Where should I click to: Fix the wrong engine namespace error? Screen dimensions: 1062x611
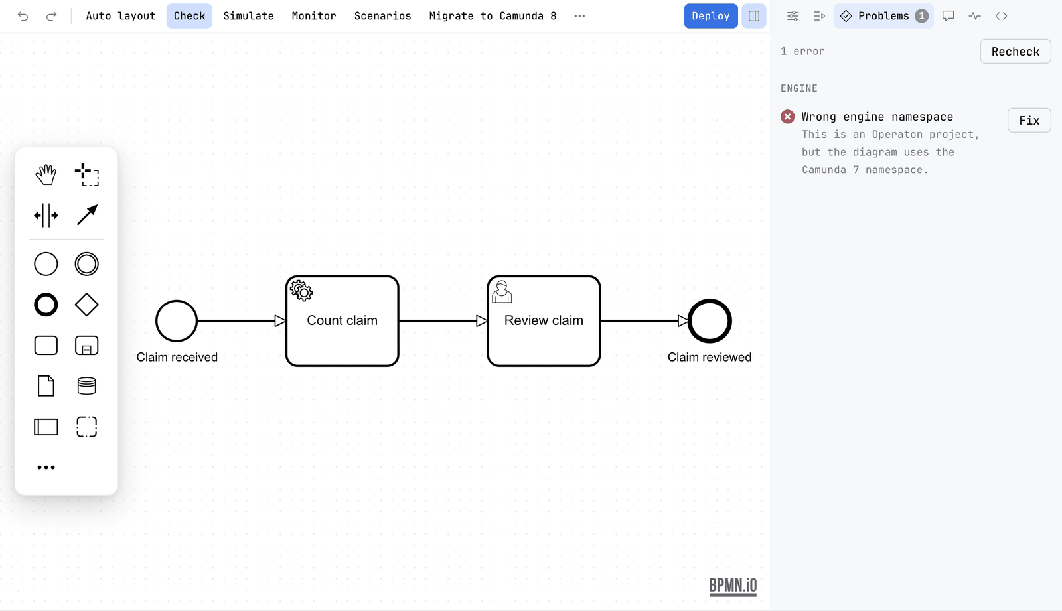click(x=1029, y=121)
